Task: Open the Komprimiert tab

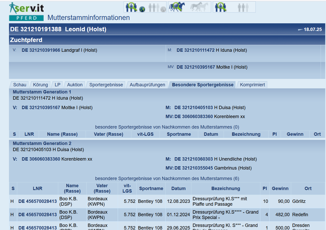Action: click(x=252, y=85)
